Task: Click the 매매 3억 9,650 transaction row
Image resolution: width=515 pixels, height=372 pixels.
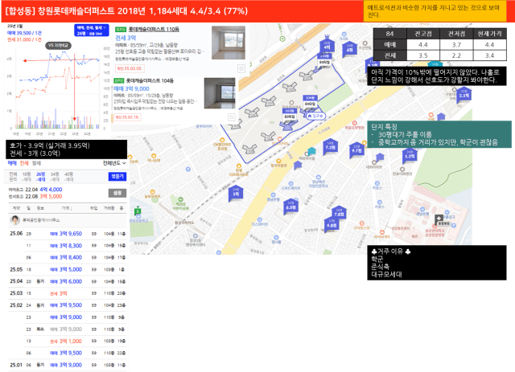Action: coord(67,234)
